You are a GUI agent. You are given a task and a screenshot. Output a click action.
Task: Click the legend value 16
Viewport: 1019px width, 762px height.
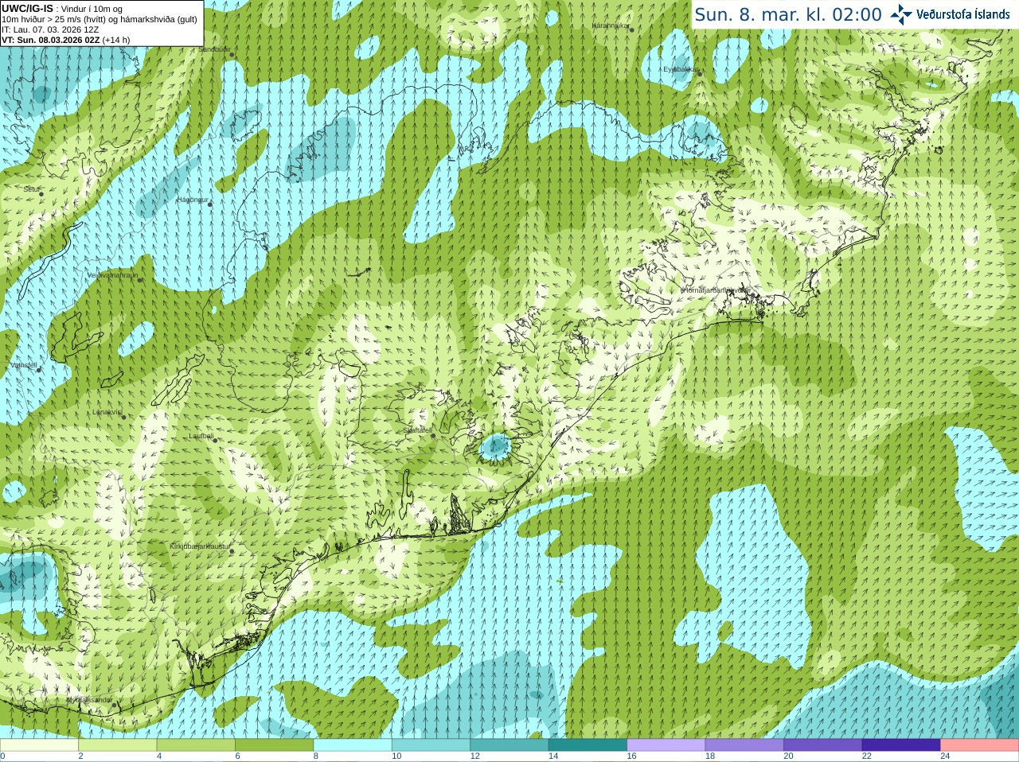tap(631, 756)
